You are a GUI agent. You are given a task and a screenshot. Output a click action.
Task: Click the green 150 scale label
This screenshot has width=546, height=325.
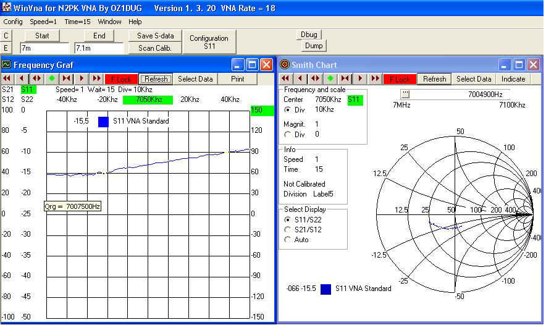pos(261,110)
